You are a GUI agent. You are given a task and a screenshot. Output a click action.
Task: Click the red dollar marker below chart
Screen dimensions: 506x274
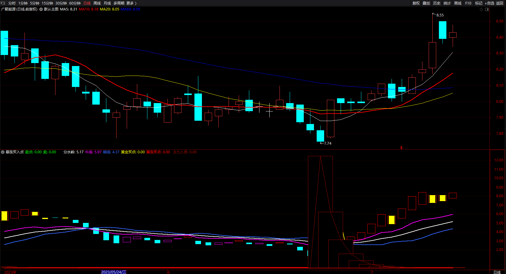401,148
